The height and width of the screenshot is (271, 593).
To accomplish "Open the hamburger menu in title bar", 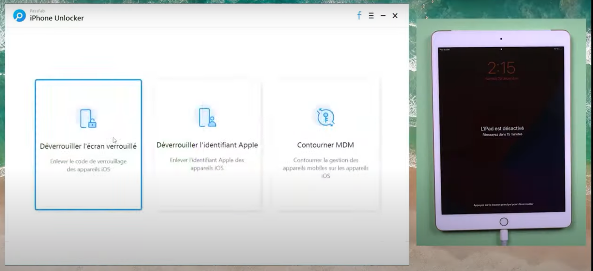I will pos(371,15).
